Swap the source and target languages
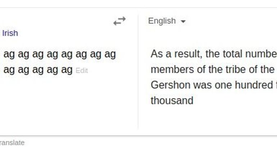Screen dimensions: 277x156 [119, 21]
